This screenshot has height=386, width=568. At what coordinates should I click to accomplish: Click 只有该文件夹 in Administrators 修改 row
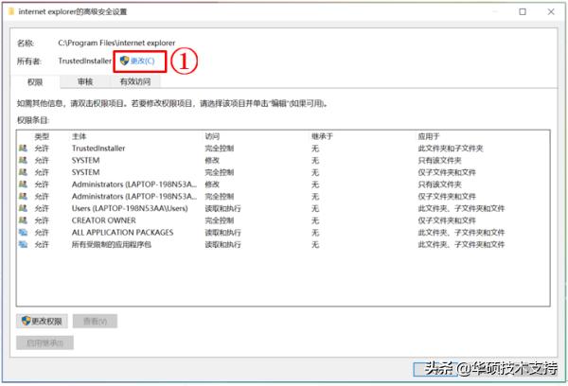click(x=439, y=184)
